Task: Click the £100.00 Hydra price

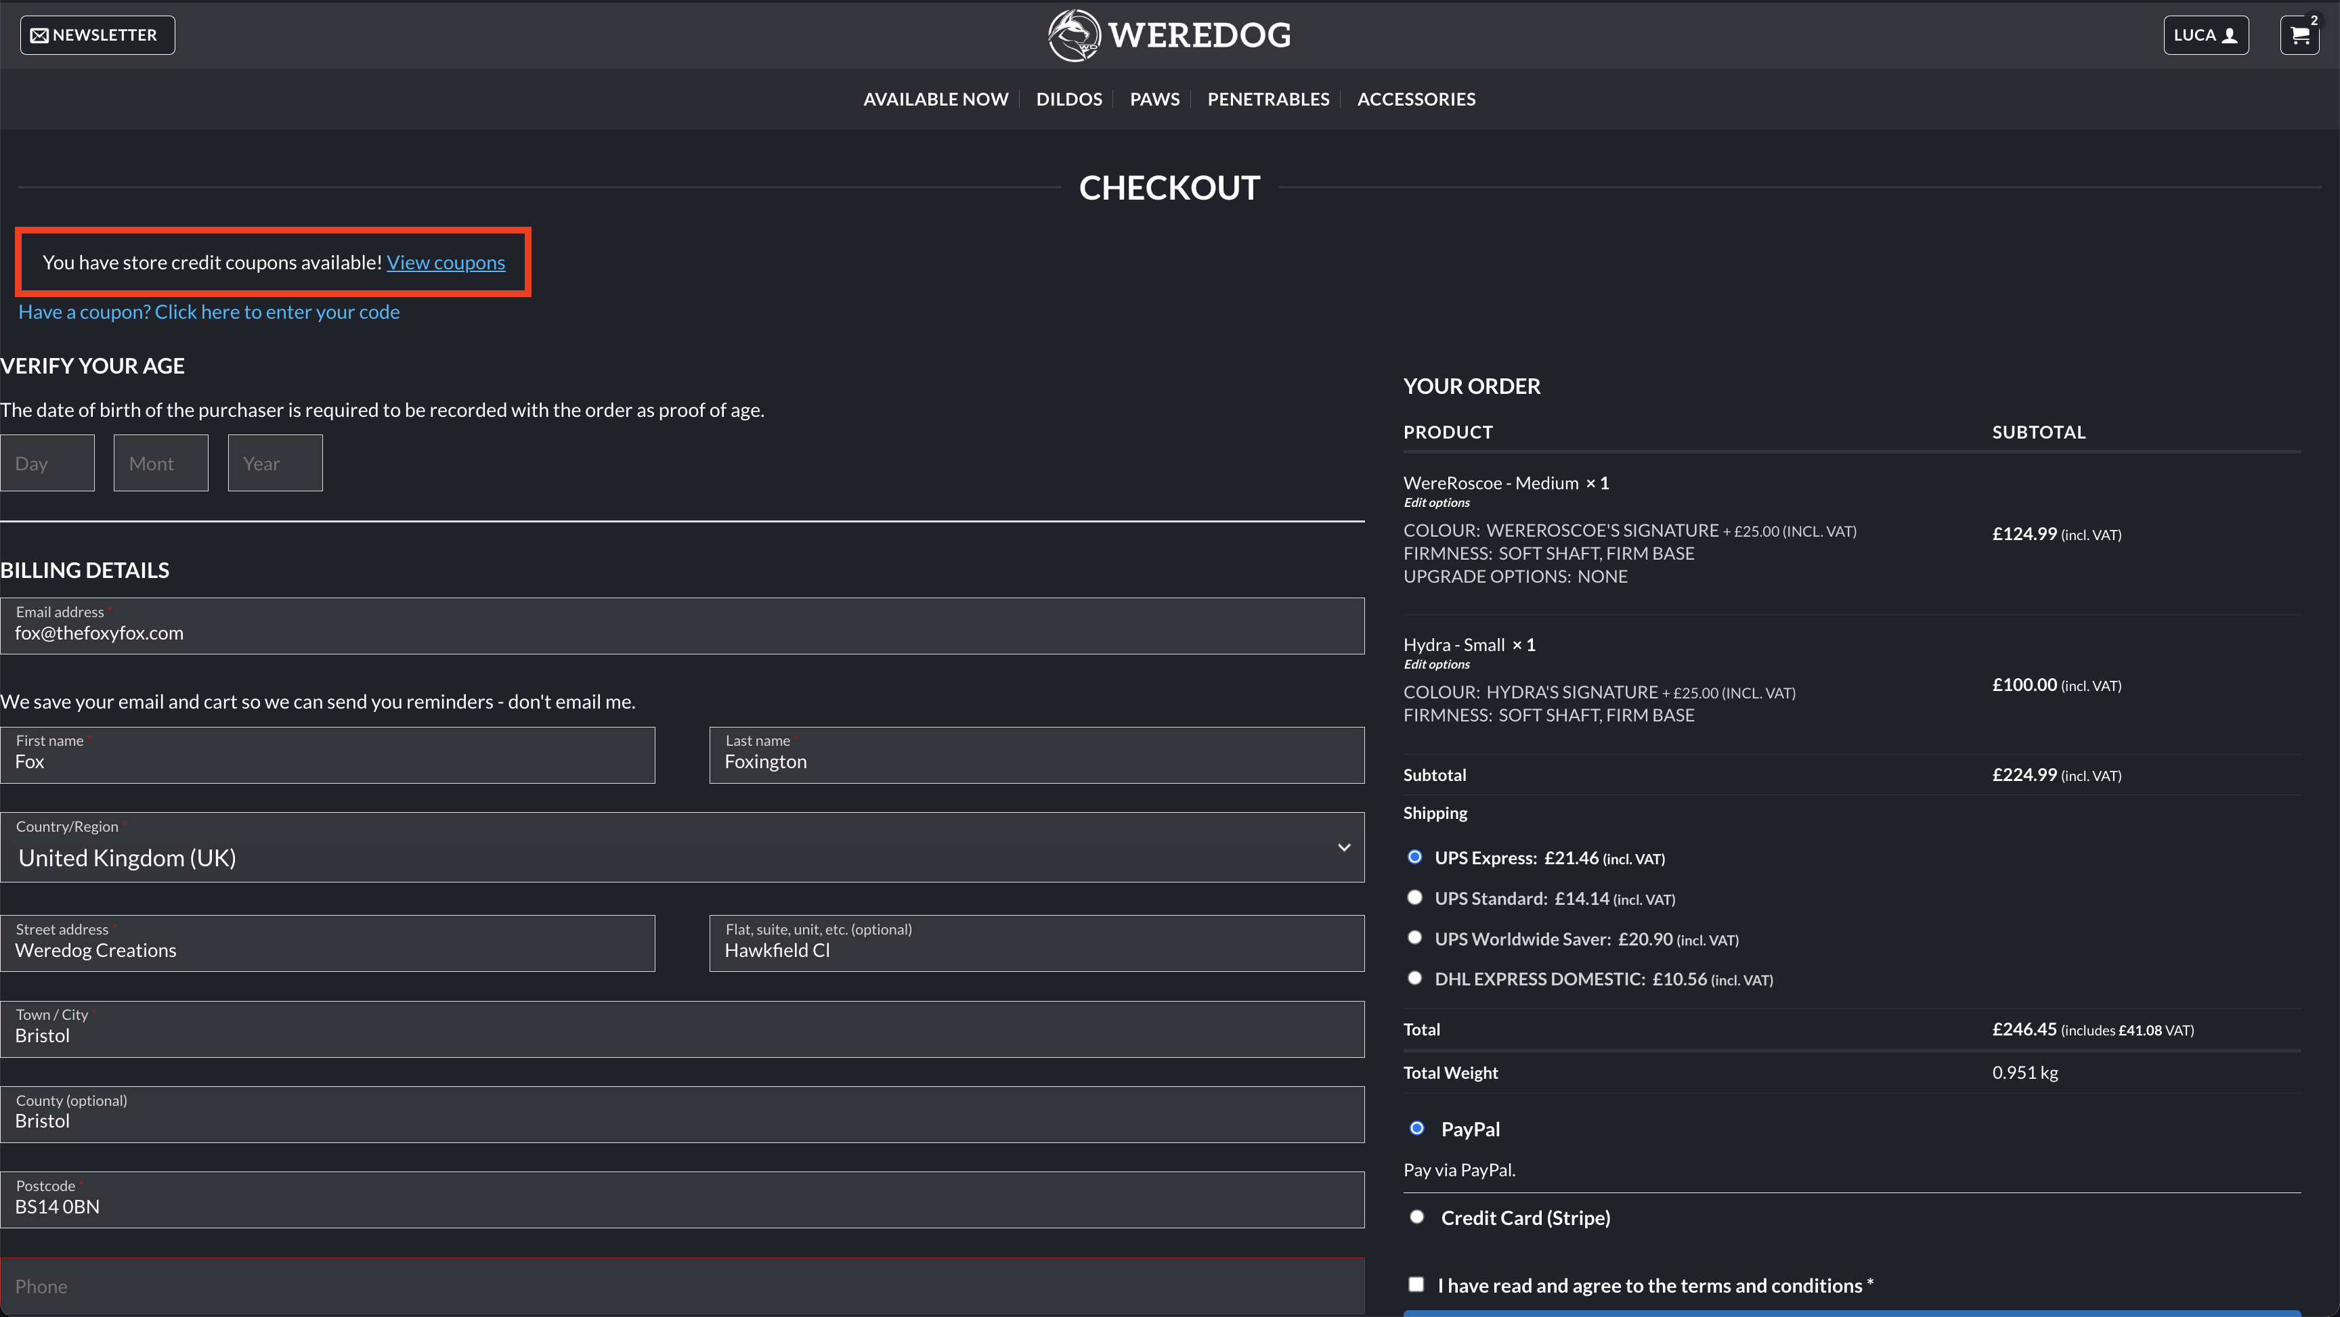Action: point(2024,685)
